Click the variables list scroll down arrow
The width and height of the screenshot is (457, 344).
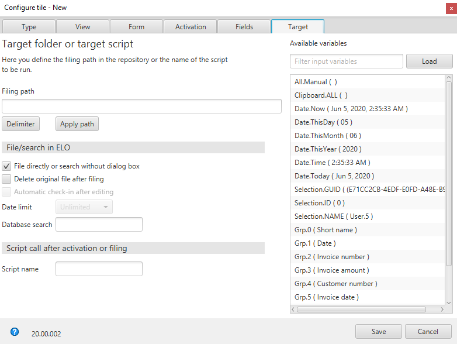coord(449,302)
